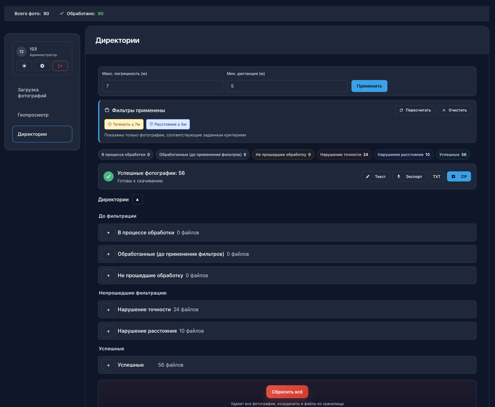Viewport: 495px width, 407px height.
Task: Focus the Макс. погрешность input field
Action: [162, 86]
